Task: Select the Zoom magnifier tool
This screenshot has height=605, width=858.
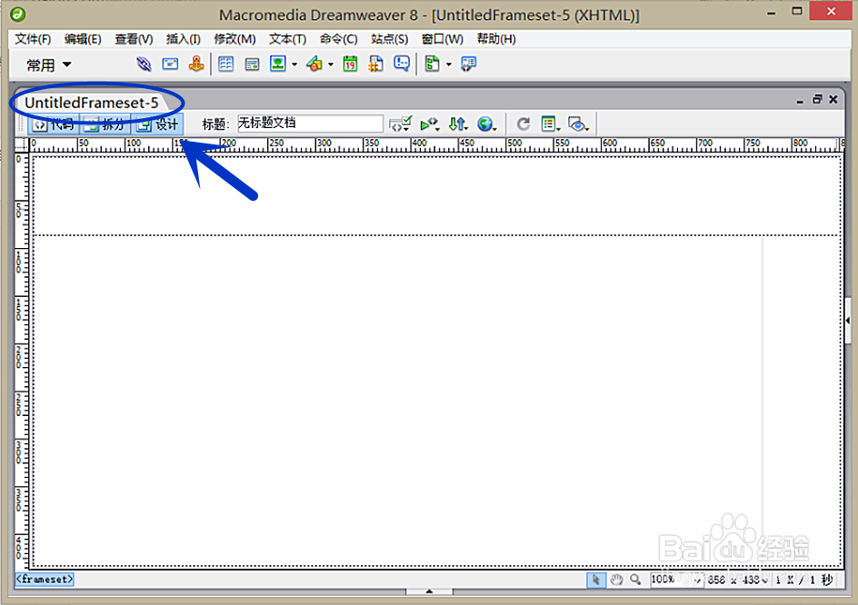Action: (x=635, y=580)
